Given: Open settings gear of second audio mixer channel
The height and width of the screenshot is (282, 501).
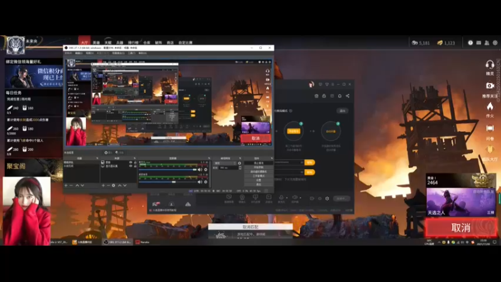Looking at the screenshot, I should [206, 182].
